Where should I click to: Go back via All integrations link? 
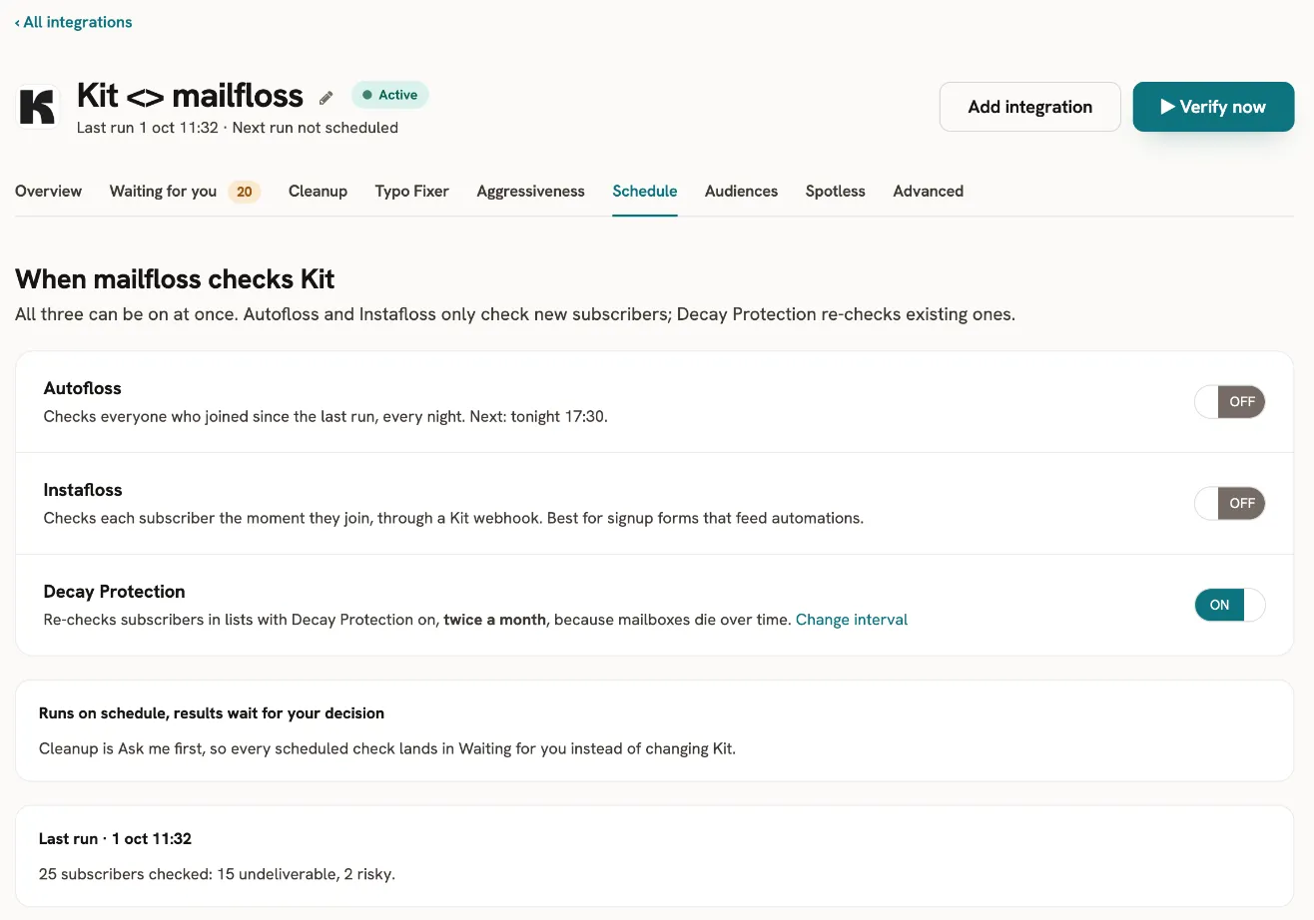click(x=73, y=22)
